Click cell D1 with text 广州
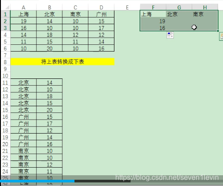Screen dimensions: 223x186 pos(101,14)
